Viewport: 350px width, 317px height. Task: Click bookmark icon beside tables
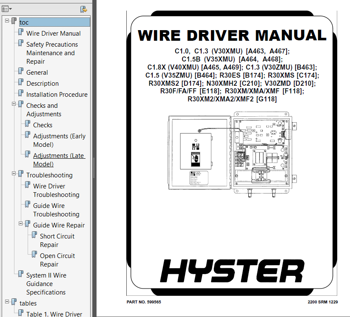pyautogui.click(x=14, y=302)
